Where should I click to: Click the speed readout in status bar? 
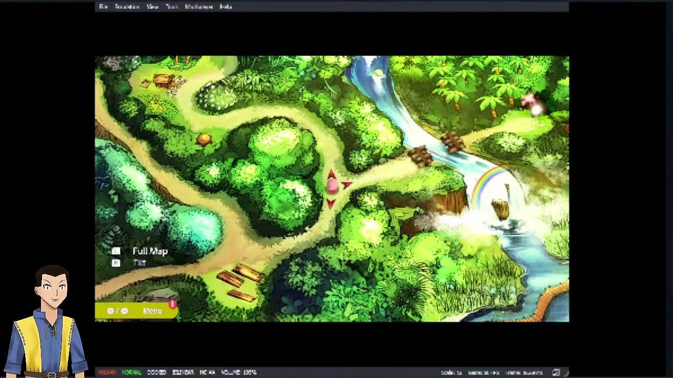[483, 373]
